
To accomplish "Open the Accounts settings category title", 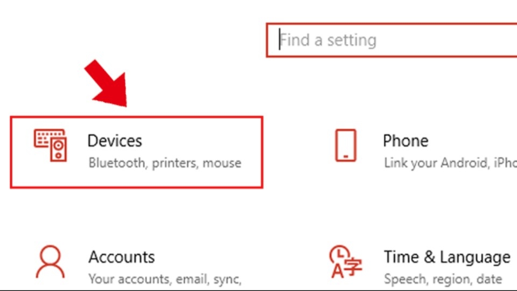I will [121, 257].
